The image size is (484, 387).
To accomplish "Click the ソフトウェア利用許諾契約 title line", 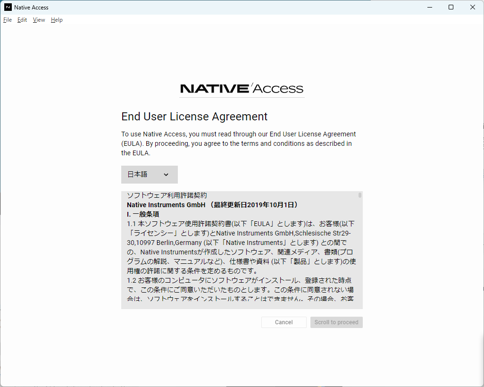I will click(167, 195).
